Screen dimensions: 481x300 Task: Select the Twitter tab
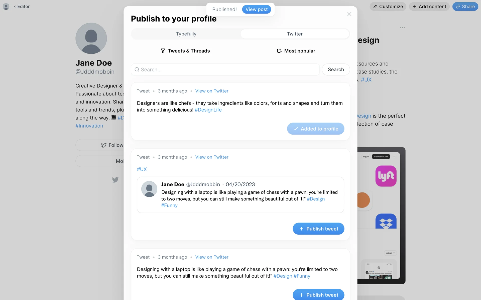point(295,34)
